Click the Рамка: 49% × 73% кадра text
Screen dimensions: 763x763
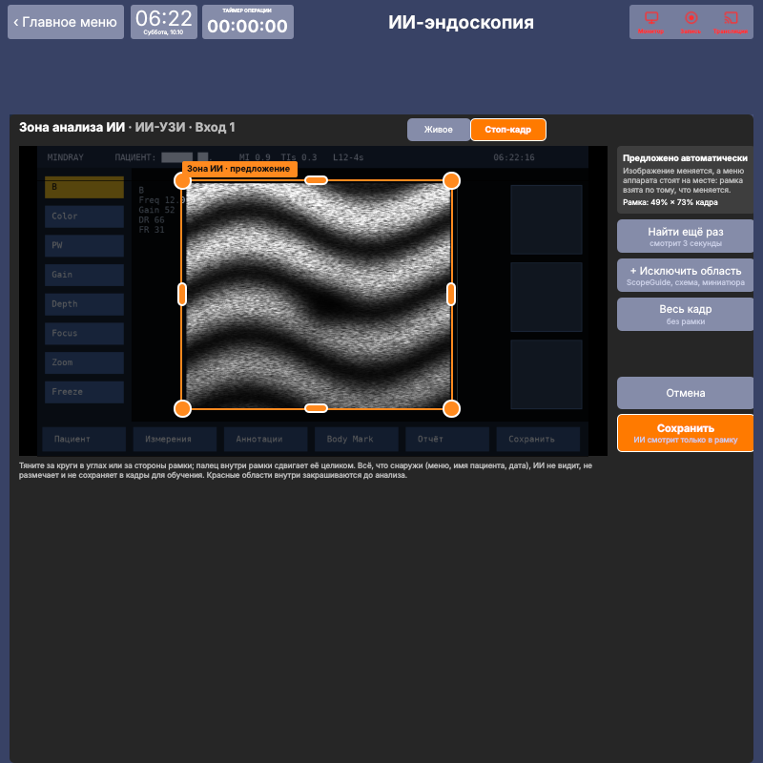pos(670,202)
